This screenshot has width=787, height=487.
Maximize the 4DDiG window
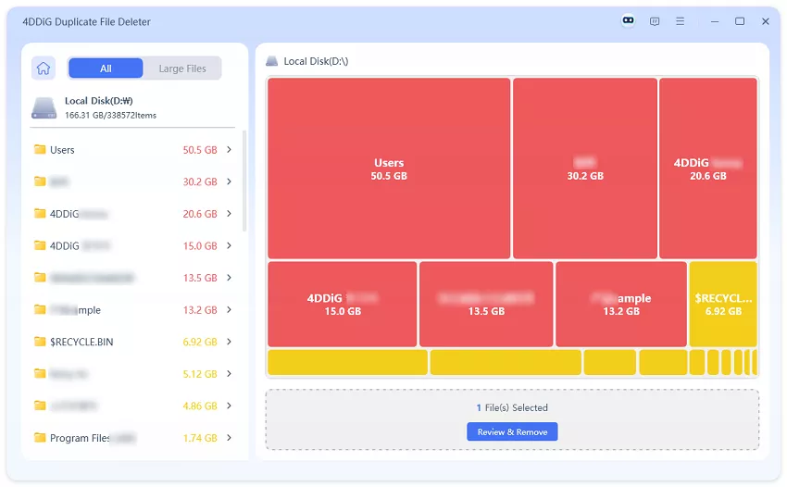[x=740, y=21]
